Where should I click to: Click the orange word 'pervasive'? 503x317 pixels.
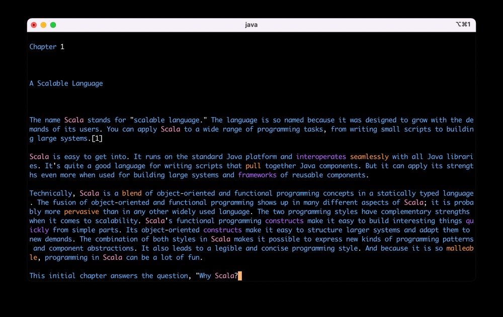tap(81, 212)
